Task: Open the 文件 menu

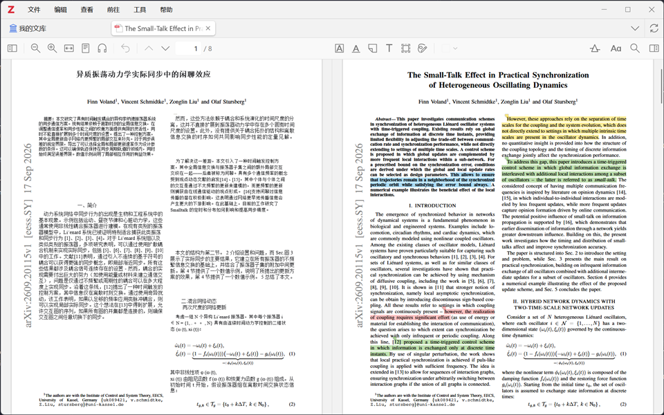Action: 34,10
